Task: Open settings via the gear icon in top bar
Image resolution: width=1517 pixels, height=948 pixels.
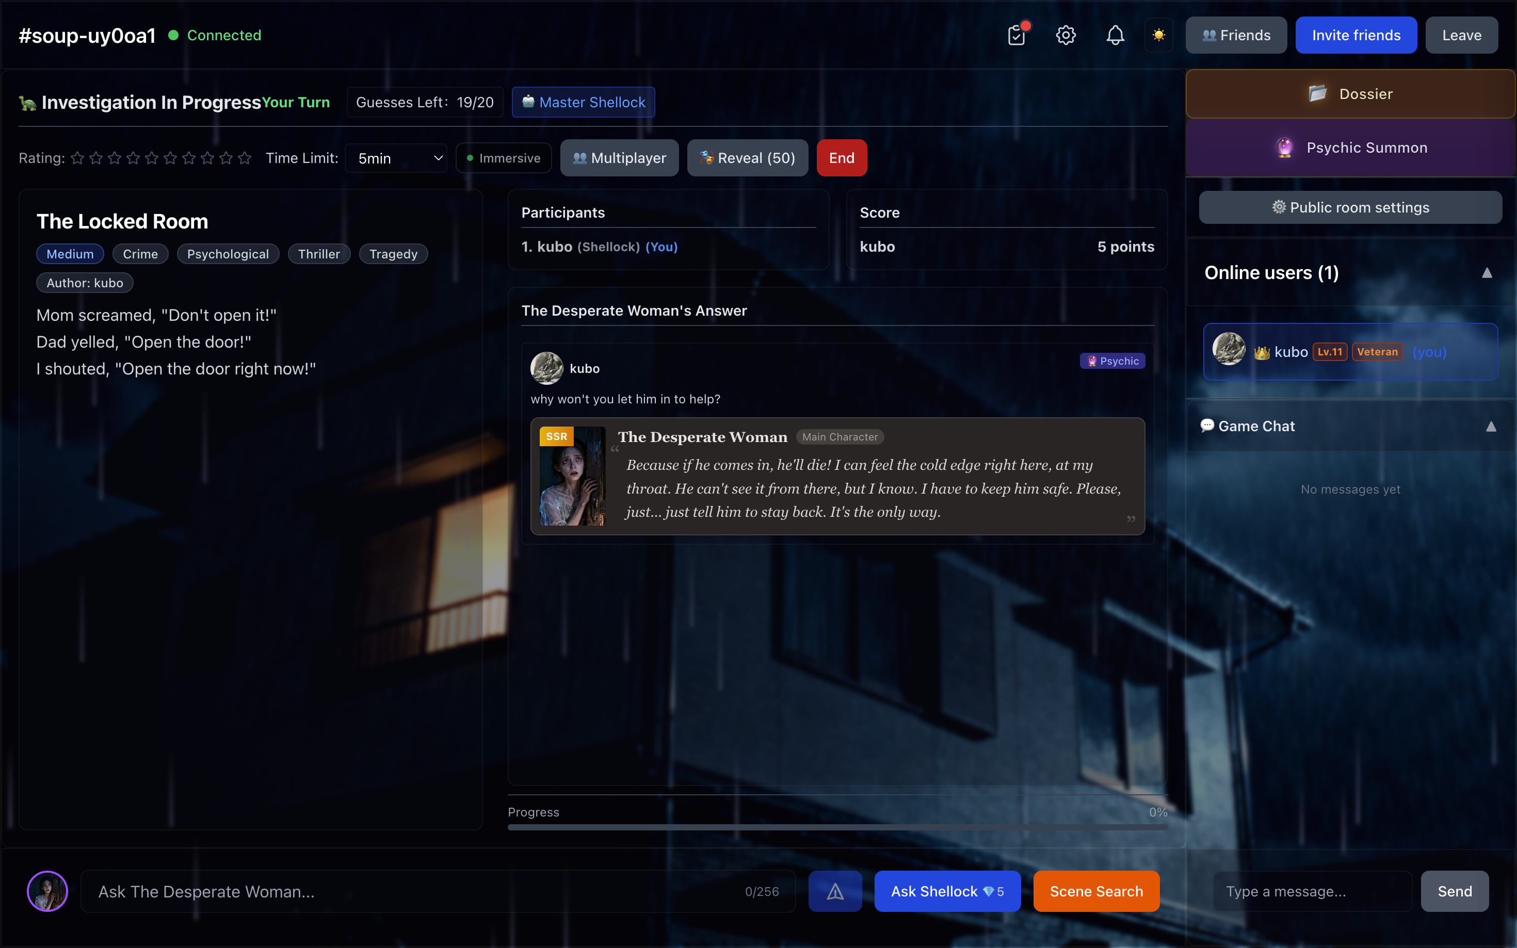Action: click(x=1065, y=35)
